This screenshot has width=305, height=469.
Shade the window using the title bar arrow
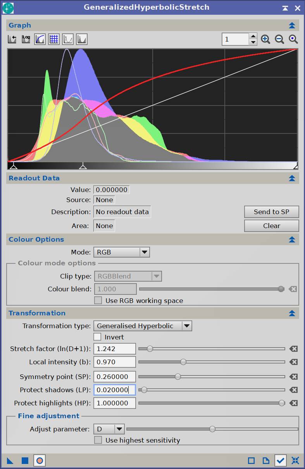click(x=285, y=8)
